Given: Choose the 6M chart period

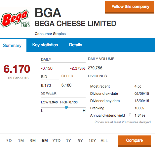Looking at the screenshot, I should [x=45, y=141].
